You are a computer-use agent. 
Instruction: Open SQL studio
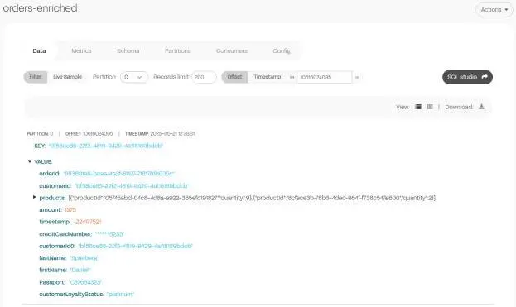[467, 77]
